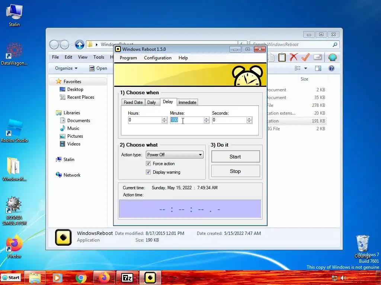Toggle the preview pane icon
Screen dimensions: 381x285
[x=318, y=68]
